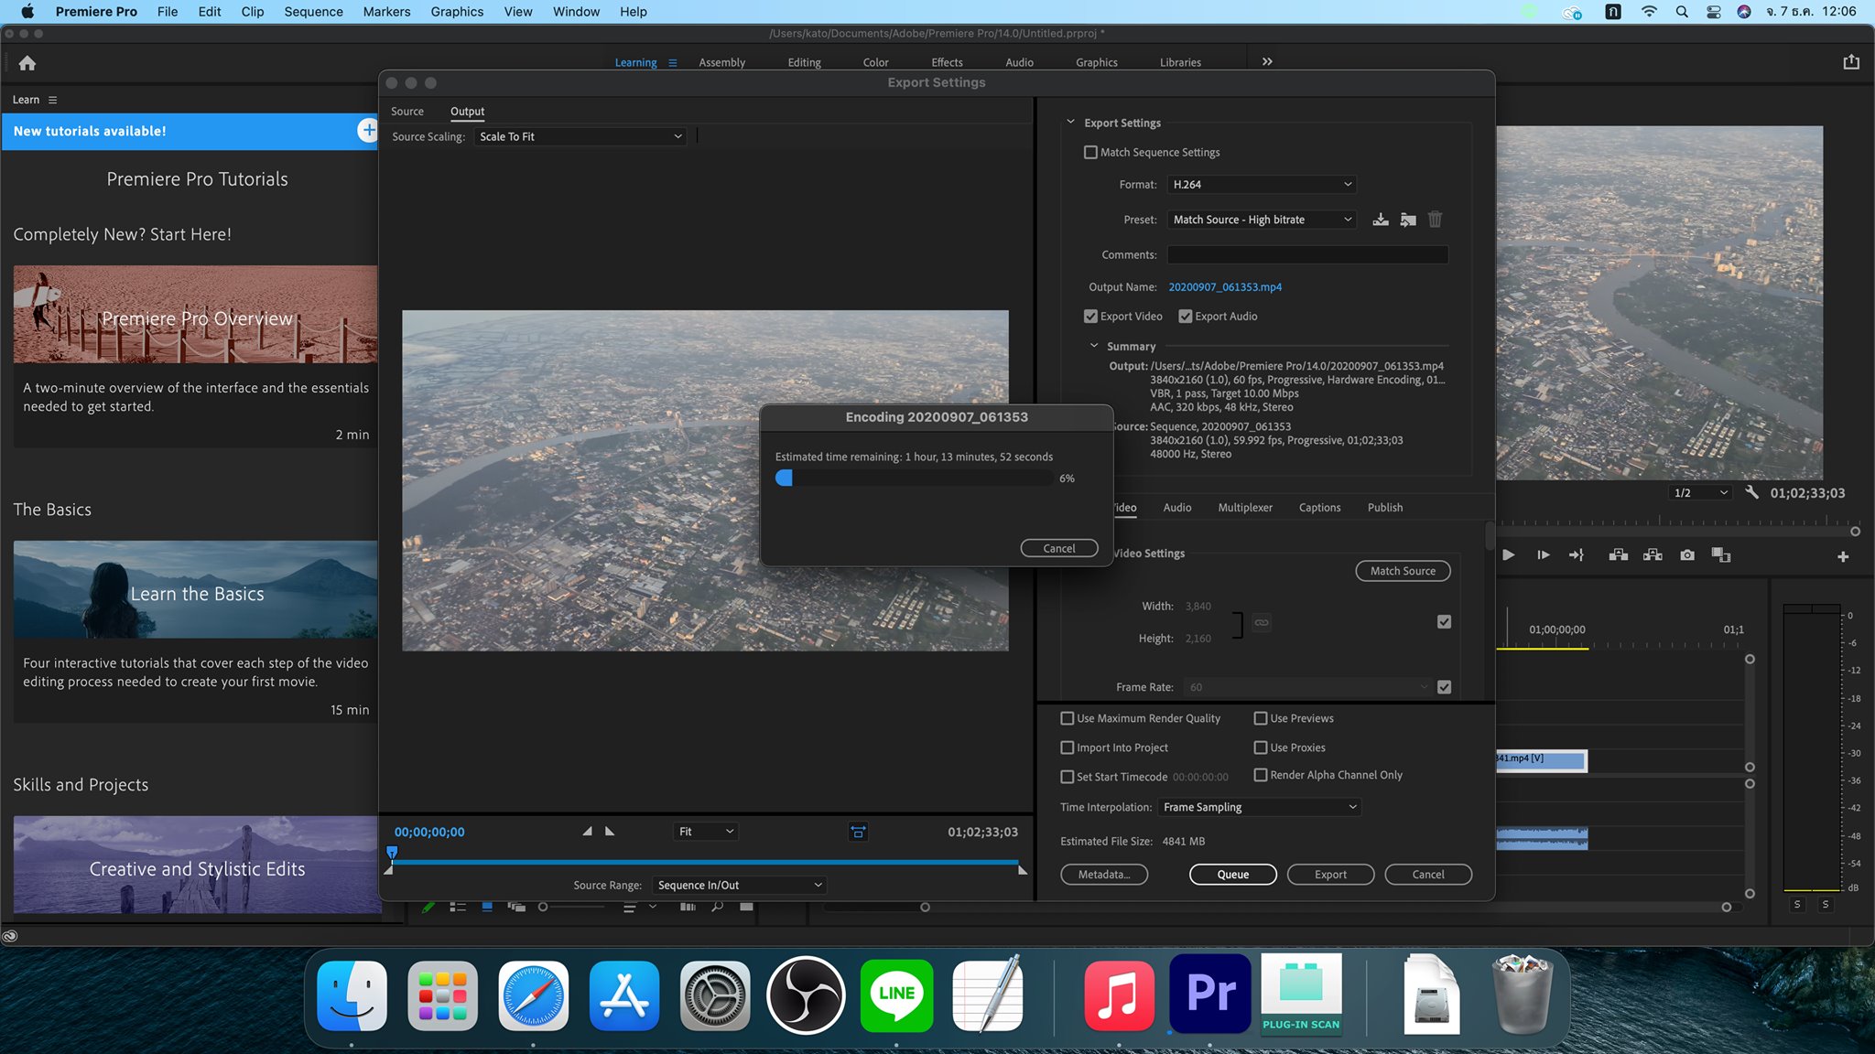Image resolution: width=1875 pixels, height=1054 pixels.
Task: Click Premiere Pro icon in Dock
Action: [1210, 994]
